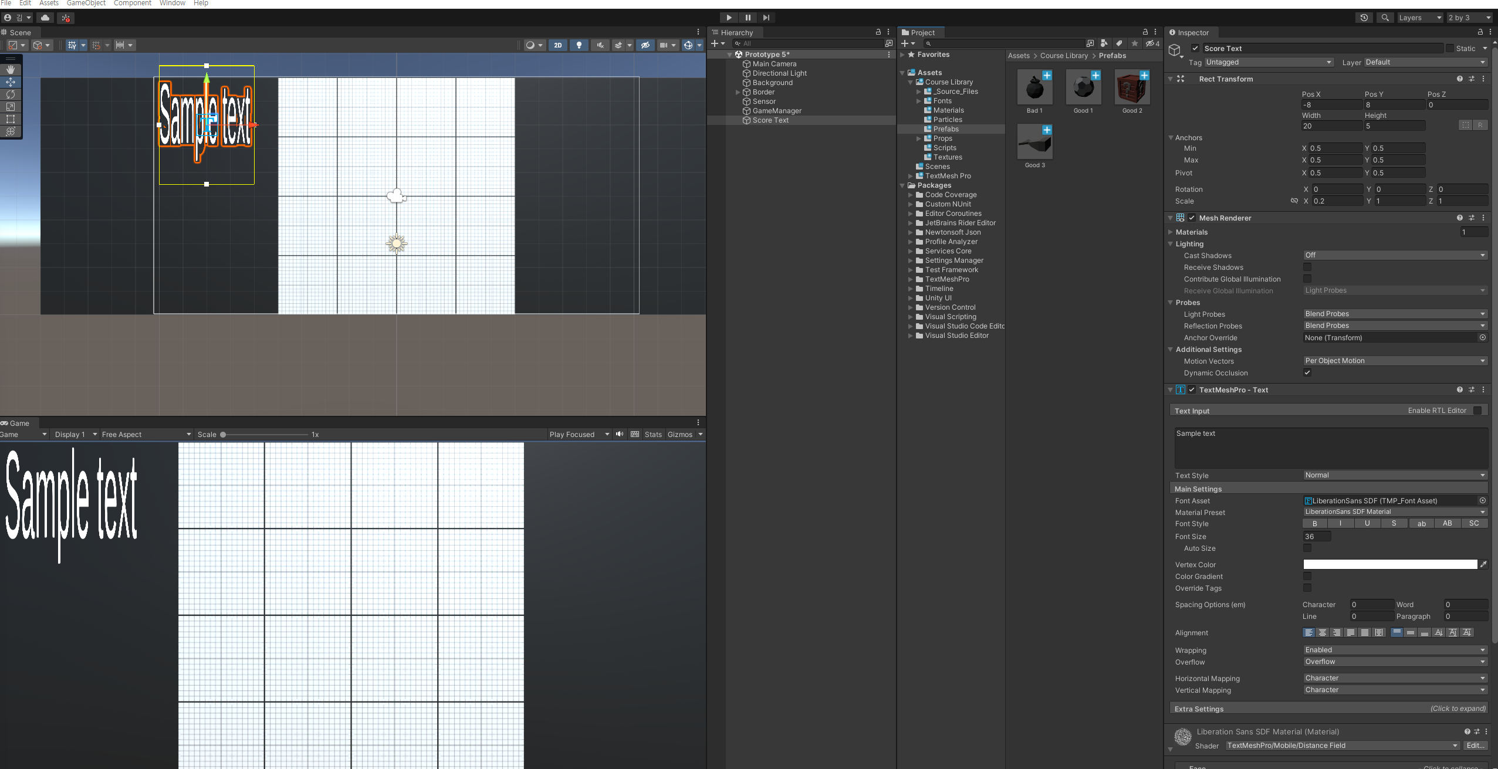Expand the Border object in Hierarchy
The height and width of the screenshot is (769, 1498).
738,92
